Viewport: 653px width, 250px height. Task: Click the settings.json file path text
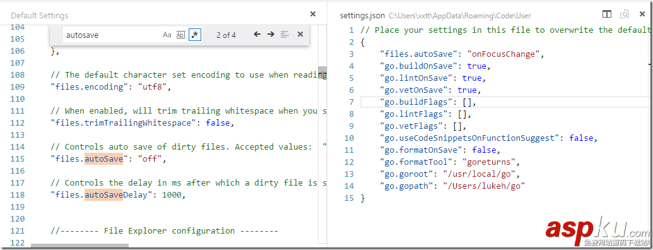pos(460,16)
